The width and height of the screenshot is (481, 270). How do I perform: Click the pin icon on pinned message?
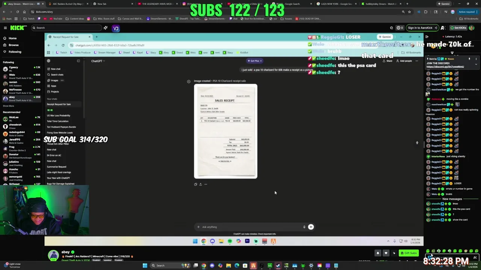(x=469, y=59)
